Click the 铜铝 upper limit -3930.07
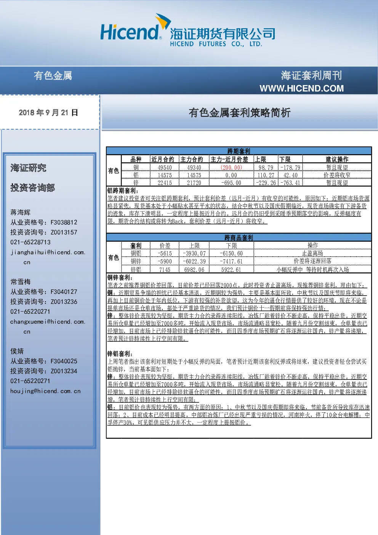This screenshot has width=378, height=535. click(x=194, y=253)
